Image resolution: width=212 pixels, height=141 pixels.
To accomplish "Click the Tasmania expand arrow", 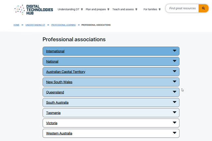I will coord(175,113).
